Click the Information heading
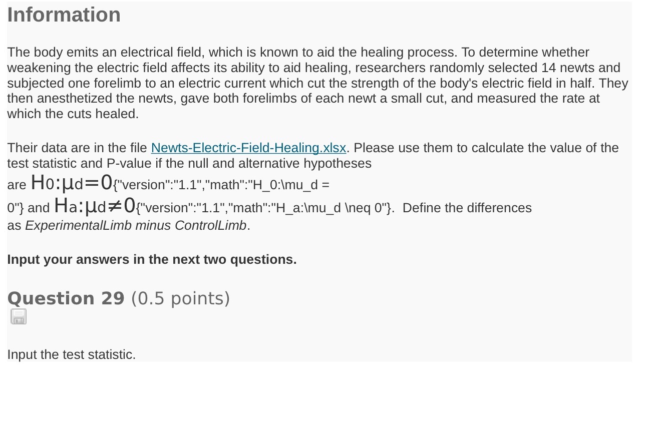Screen dimensions: 666x429 click(x=64, y=15)
